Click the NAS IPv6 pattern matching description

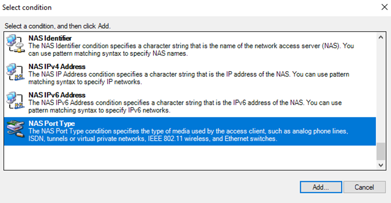(x=185, y=106)
